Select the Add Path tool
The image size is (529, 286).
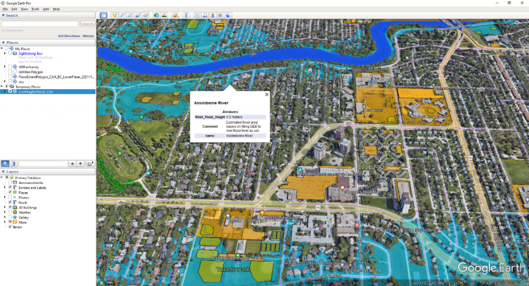click(130, 15)
